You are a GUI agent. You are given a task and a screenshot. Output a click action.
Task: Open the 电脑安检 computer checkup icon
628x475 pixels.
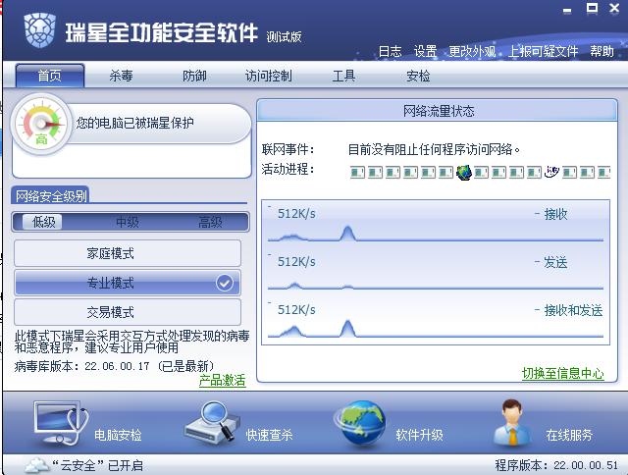[61, 424]
